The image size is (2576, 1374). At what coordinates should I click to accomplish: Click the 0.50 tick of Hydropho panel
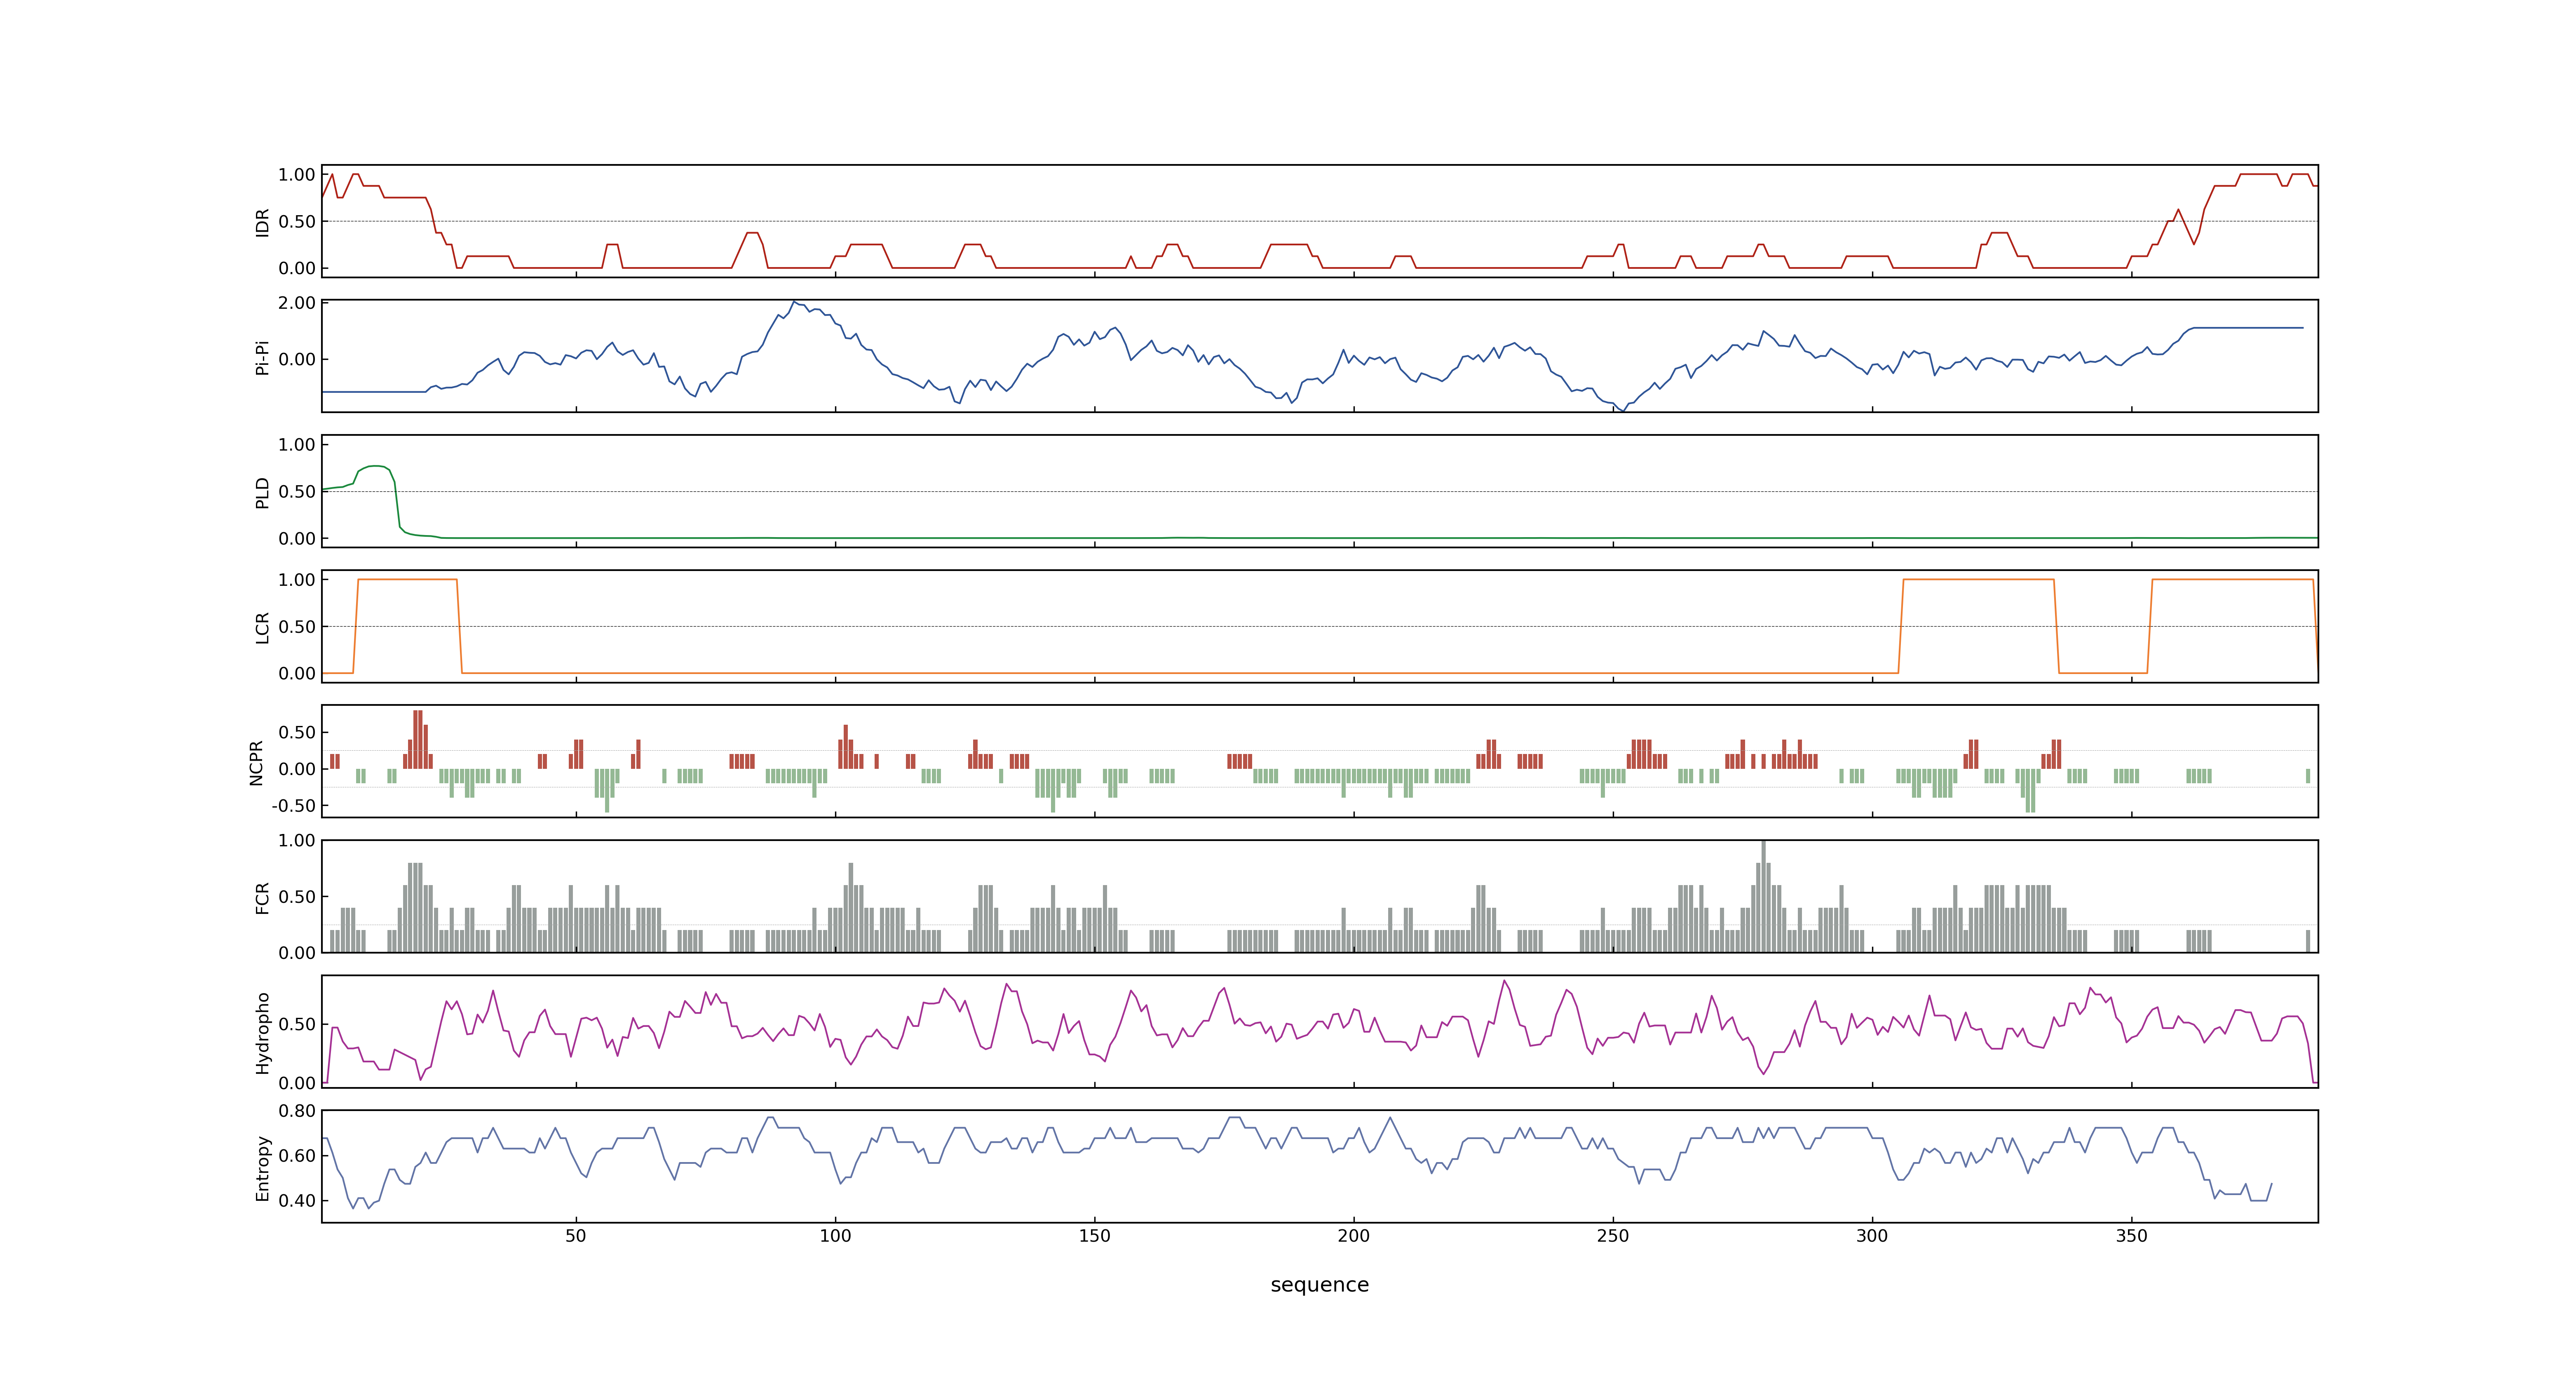[297, 1025]
